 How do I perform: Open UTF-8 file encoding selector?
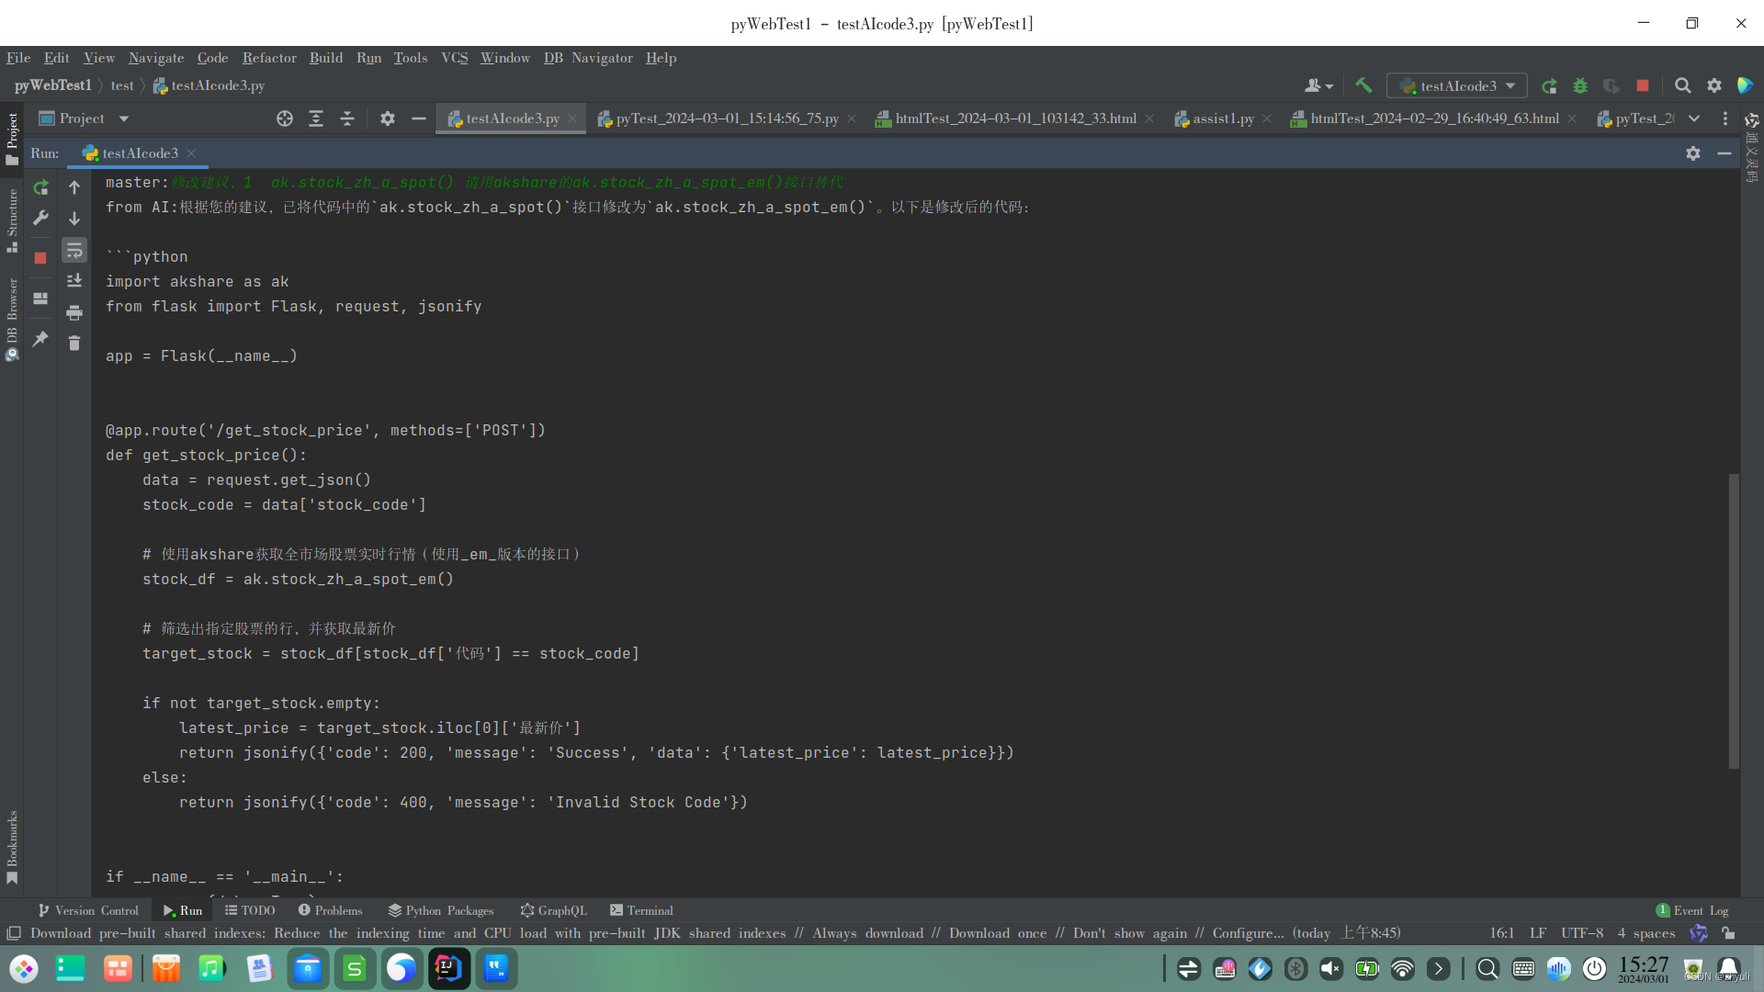pyautogui.click(x=1582, y=933)
